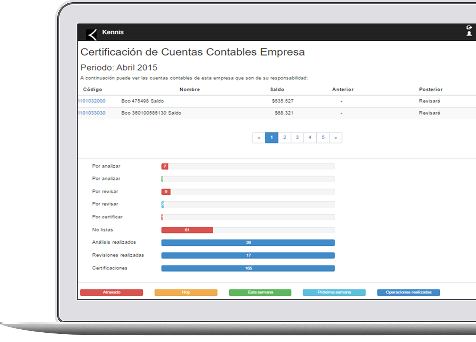Select page 1 in pagination
This screenshot has height=342, width=476.
(271, 138)
